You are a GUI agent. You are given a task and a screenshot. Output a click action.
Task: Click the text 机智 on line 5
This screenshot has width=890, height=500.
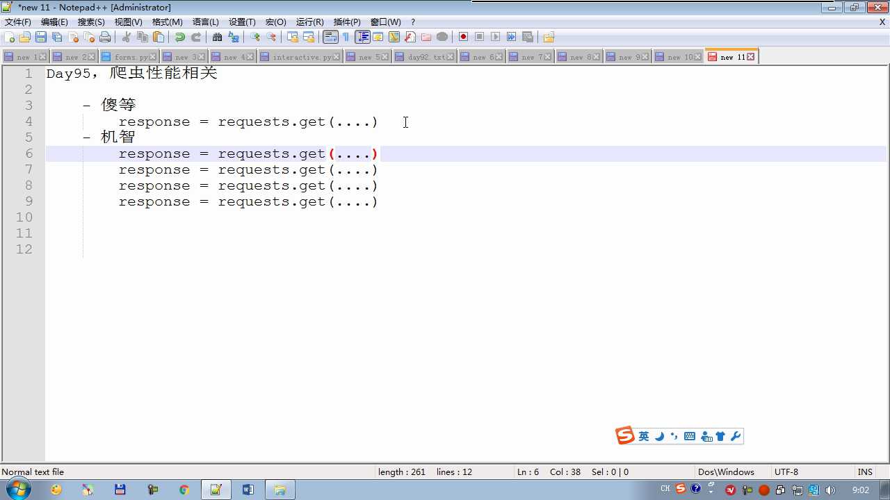point(118,137)
